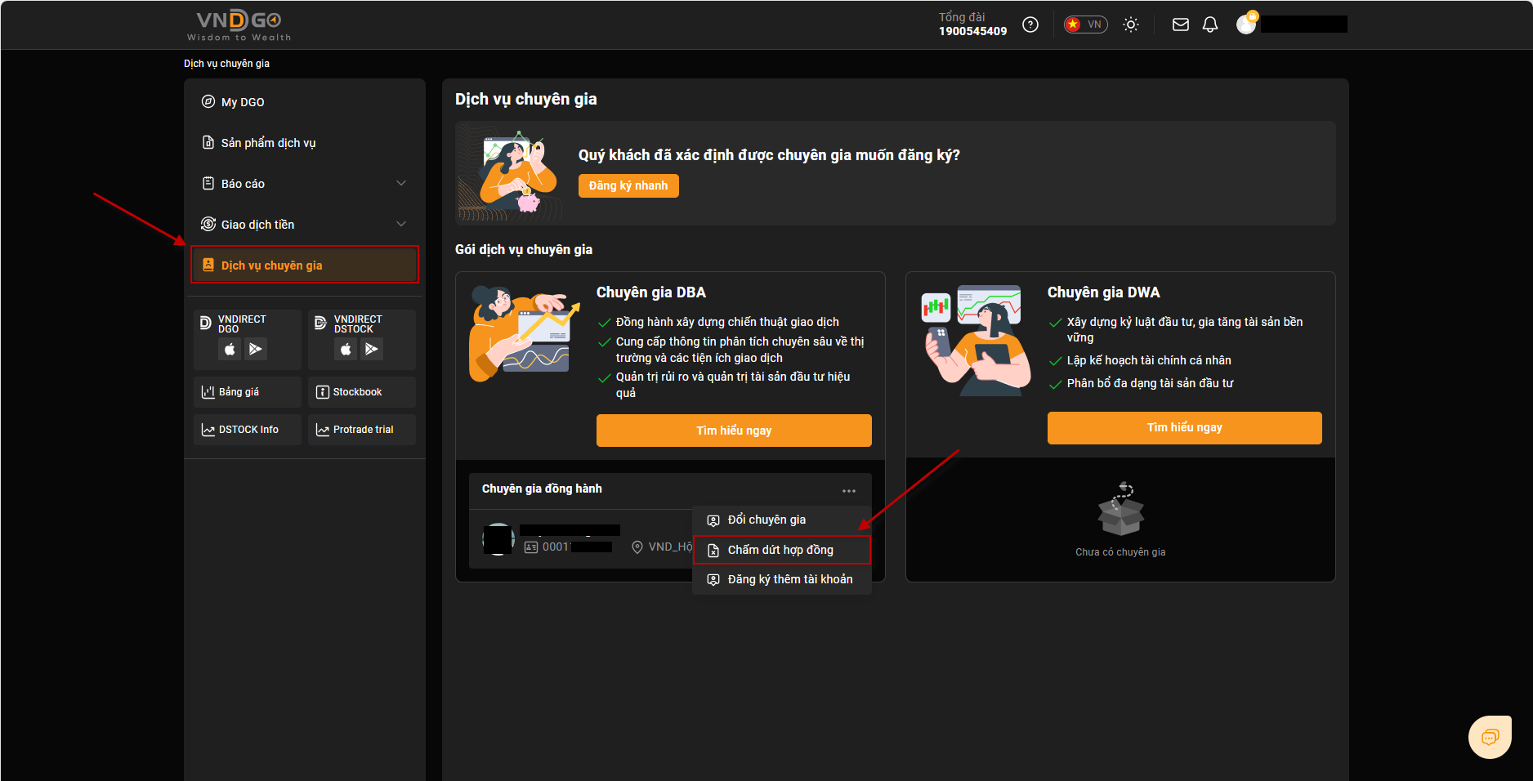Open the help question mark icon
1533x781 pixels.
(x=1030, y=25)
